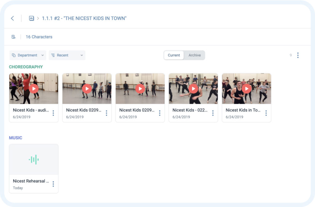This screenshot has width=315, height=207.
Task: Click the breadcrumb chevron separator
Action: tap(38, 18)
